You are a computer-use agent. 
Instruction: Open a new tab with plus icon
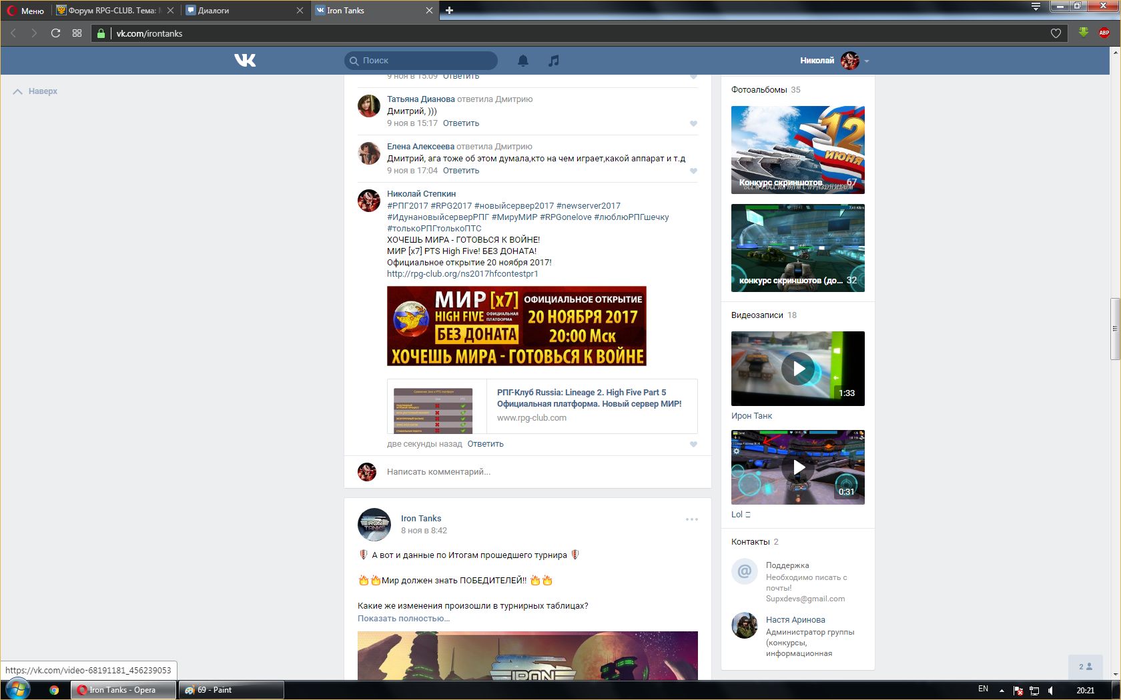click(x=449, y=10)
